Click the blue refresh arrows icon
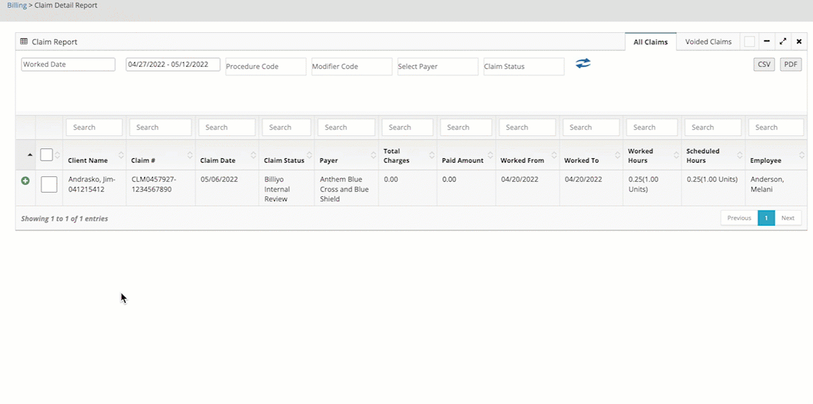The image size is (813, 404). click(583, 64)
